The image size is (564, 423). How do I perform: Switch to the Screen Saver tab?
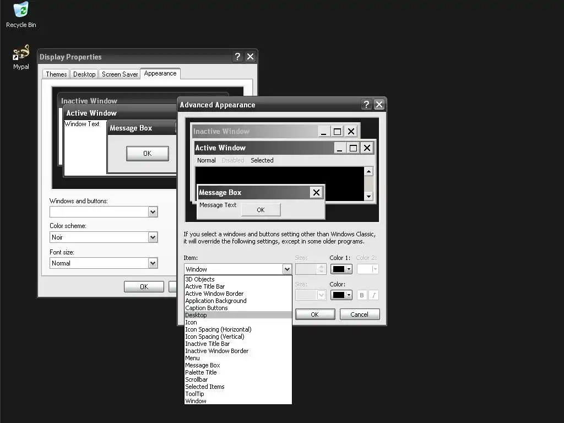pos(120,74)
